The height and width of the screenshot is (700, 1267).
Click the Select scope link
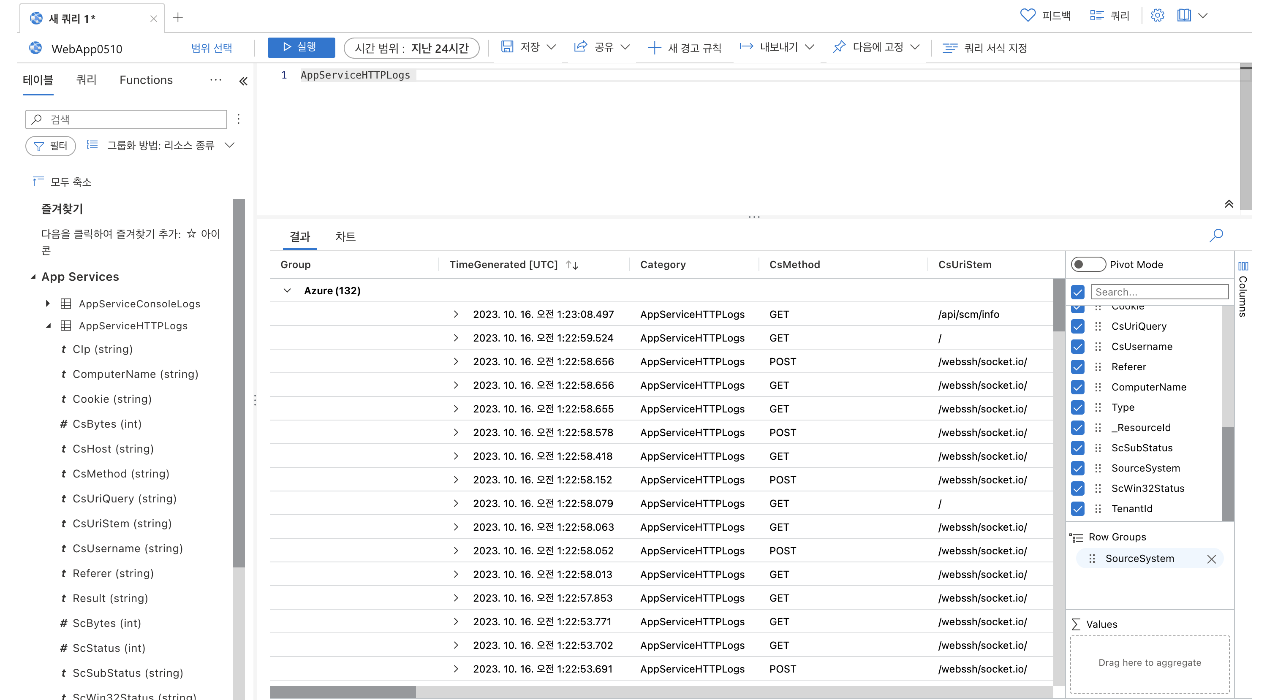212,48
